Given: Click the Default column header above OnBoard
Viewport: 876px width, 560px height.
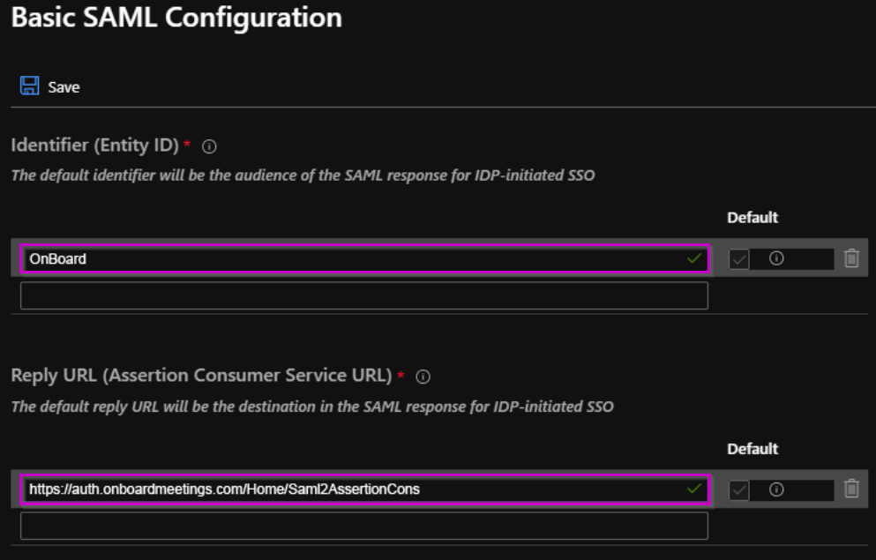Looking at the screenshot, I should click(752, 217).
